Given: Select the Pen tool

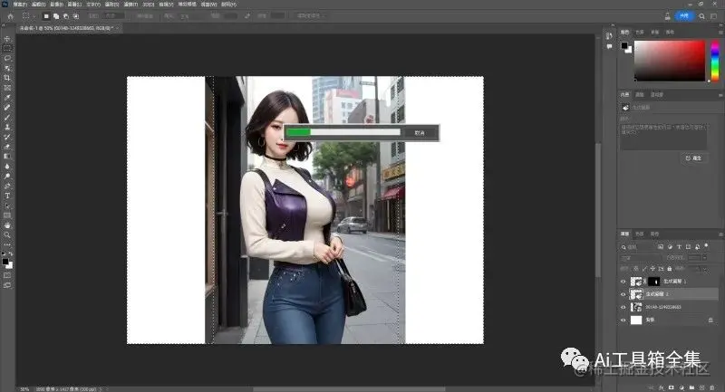Looking at the screenshot, I should (x=7, y=186).
